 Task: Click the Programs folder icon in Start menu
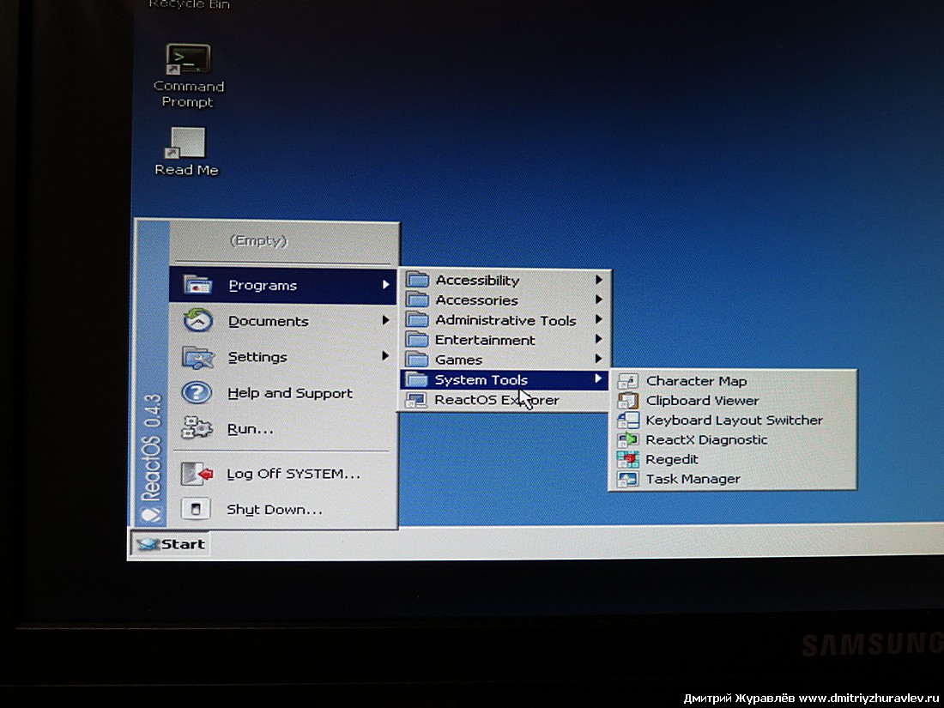[x=197, y=283]
